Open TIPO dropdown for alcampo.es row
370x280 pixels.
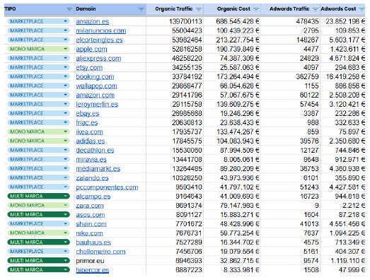pos(65,196)
